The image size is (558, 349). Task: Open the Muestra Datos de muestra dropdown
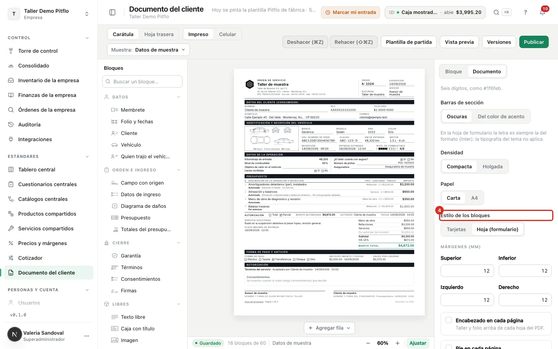[x=148, y=50]
